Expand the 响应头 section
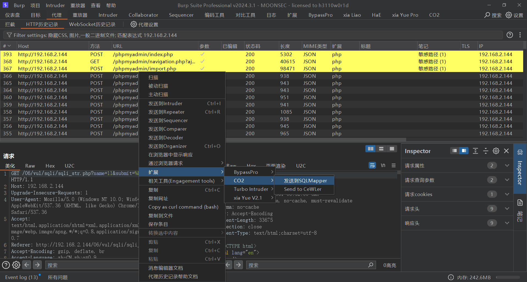Image resolution: width=527 pixels, height=282 pixels. click(507, 223)
